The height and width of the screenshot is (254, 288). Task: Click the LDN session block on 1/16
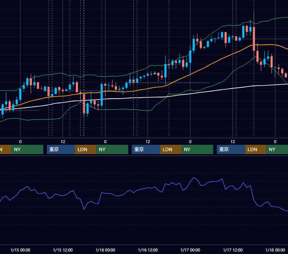(171, 149)
